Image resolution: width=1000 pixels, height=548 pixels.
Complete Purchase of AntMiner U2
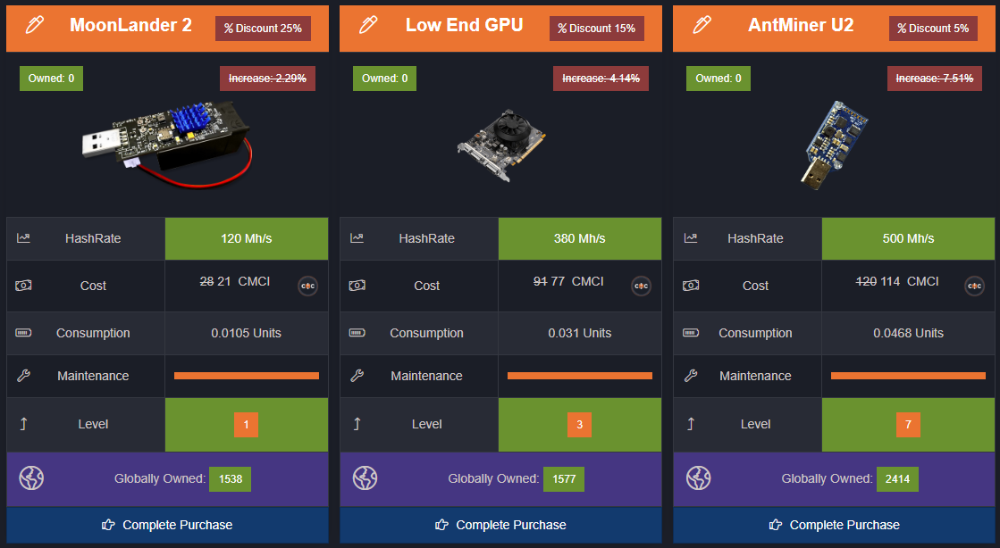(x=834, y=525)
